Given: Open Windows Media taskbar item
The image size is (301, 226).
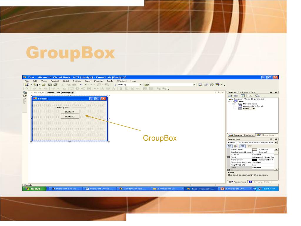Looking at the screenshot, I should [133, 189].
